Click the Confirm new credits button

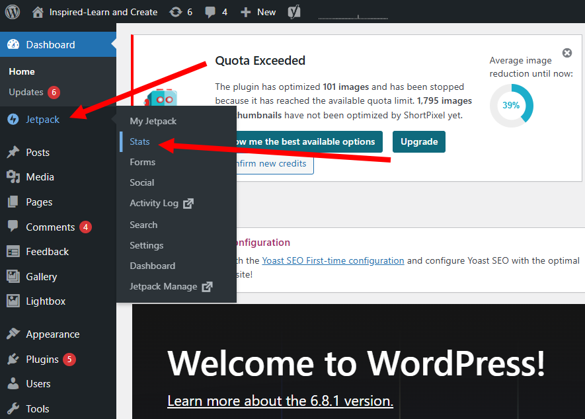click(275, 164)
